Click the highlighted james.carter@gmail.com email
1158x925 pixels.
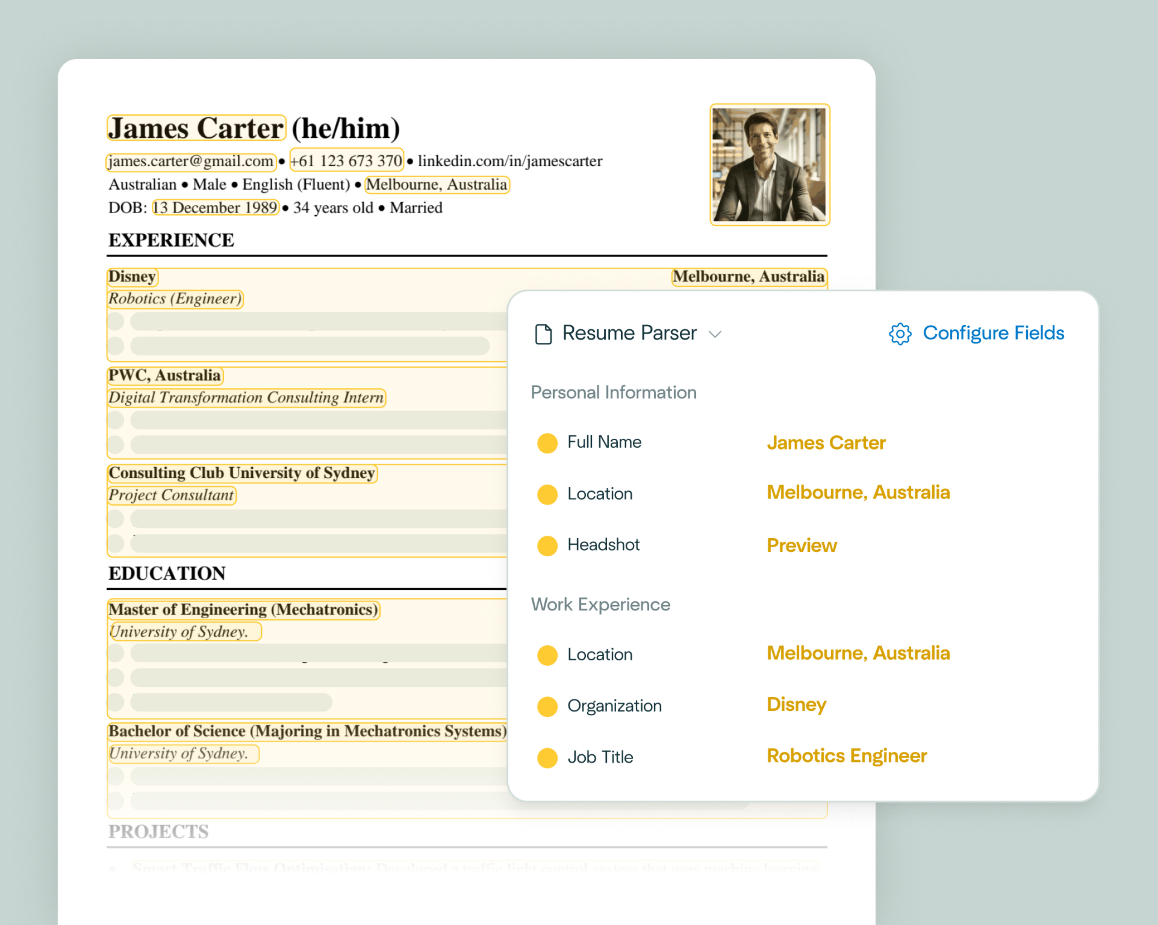point(191,161)
